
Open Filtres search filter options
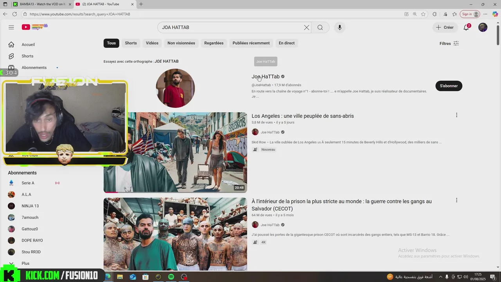(449, 43)
